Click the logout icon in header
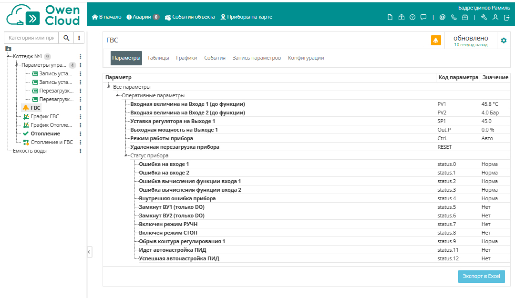515x298 pixels. [x=506, y=17]
